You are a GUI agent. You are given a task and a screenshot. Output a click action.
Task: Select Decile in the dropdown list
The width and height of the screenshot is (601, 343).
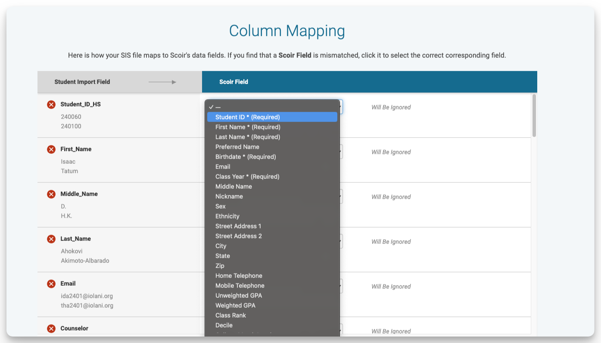tap(272, 325)
